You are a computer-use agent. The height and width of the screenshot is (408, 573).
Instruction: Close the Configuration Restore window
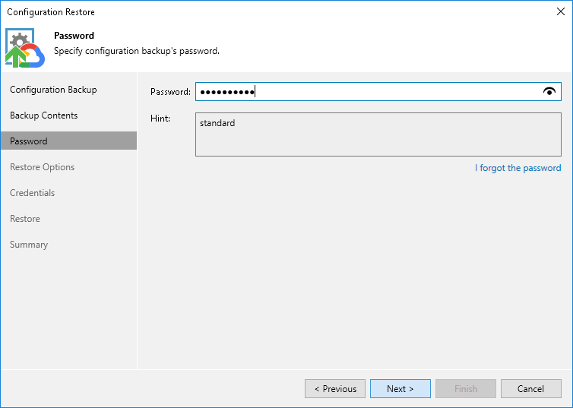coord(561,11)
